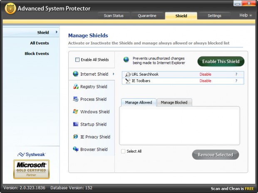258x193 pixels.
Task: Switch to the Scan Status tab
Action: [114, 16]
